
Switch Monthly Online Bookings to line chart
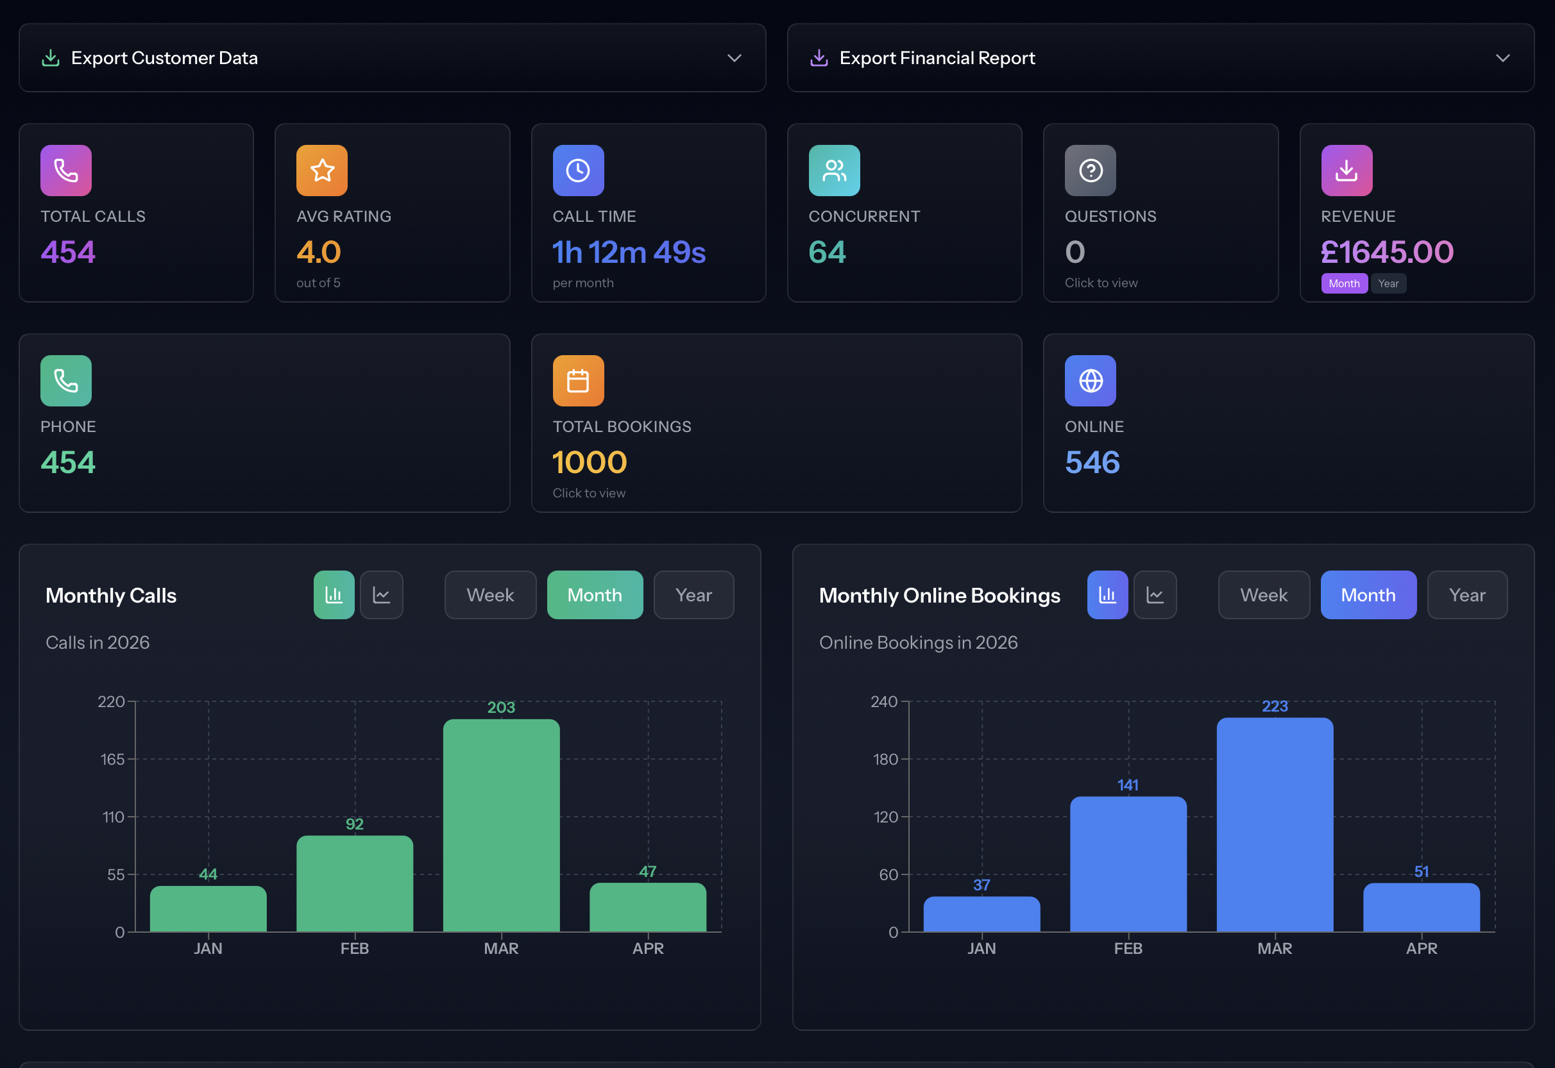(1155, 595)
